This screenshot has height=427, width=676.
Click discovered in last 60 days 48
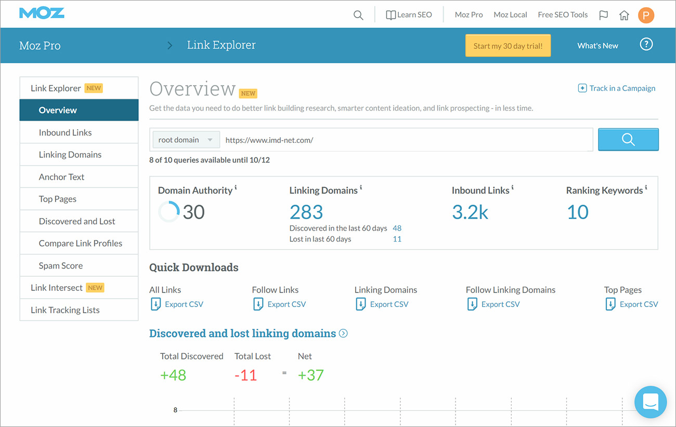tap(397, 228)
